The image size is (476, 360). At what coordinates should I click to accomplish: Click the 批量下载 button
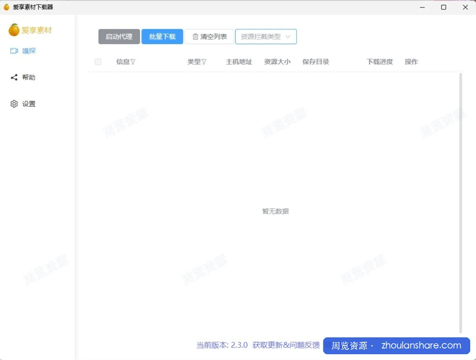click(162, 37)
